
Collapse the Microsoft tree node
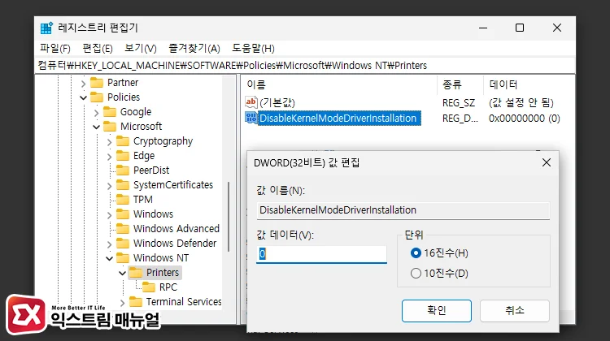[x=97, y=127]
